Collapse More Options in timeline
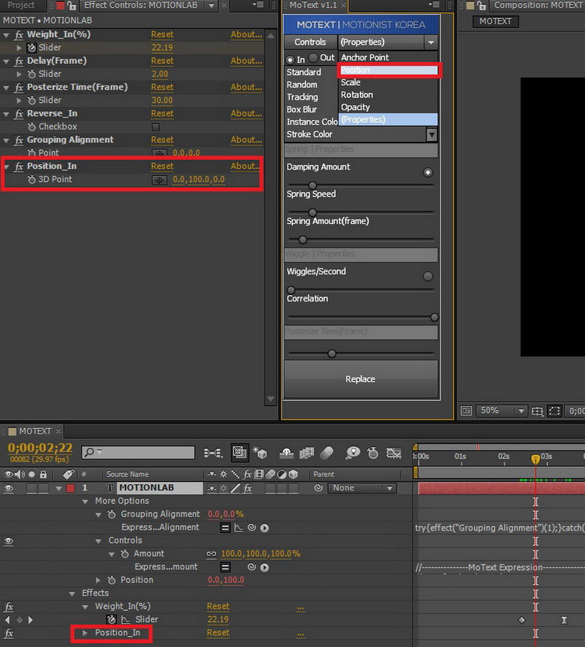Viewport: 585px width, 647px height. click(x=85, y=502)
